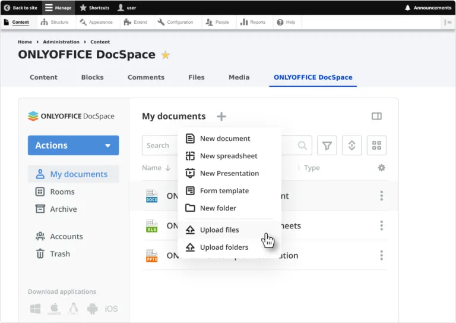The width and height of the screenshot is (456, 323).
Task: Open the user menu in the admin bar
Action: pos(127,8)
